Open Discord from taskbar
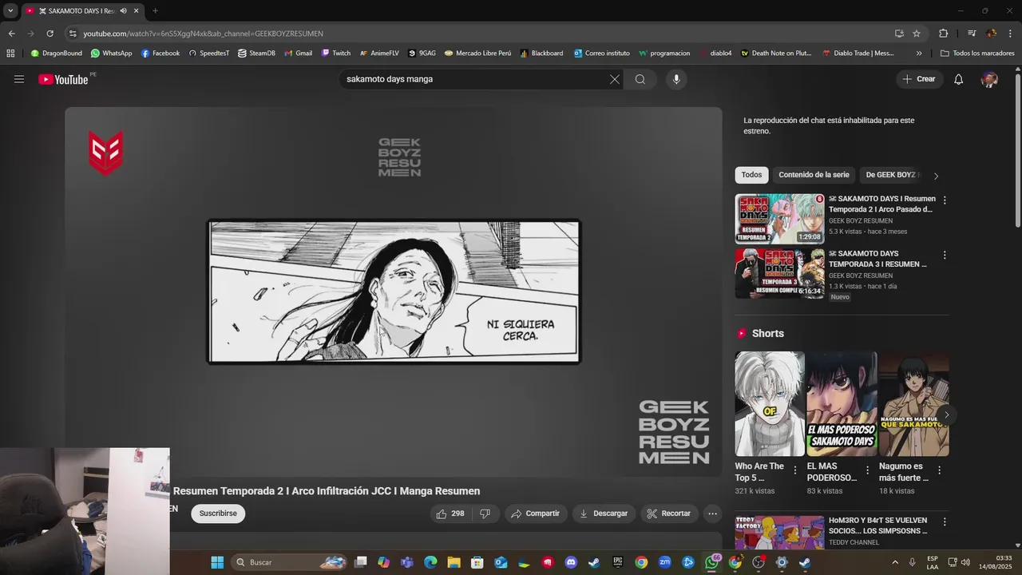 [x=571, y=562]
